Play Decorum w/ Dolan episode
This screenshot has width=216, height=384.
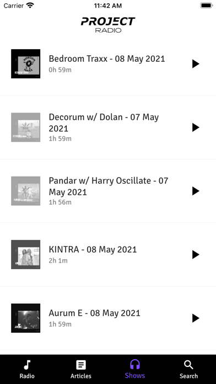click(x=196, y=127)
